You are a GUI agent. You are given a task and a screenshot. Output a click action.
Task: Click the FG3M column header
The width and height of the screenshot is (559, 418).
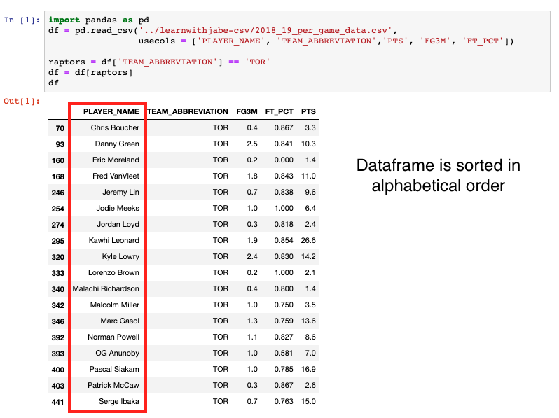247,111
